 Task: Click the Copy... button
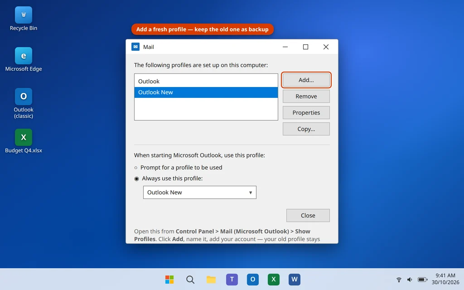[306, 129]
